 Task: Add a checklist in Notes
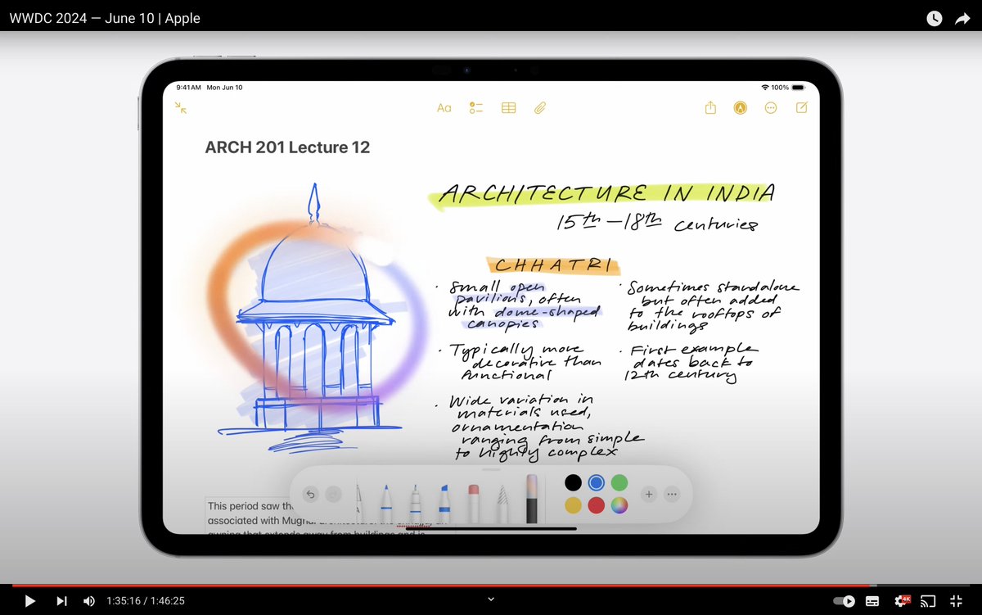coord(476,108)
